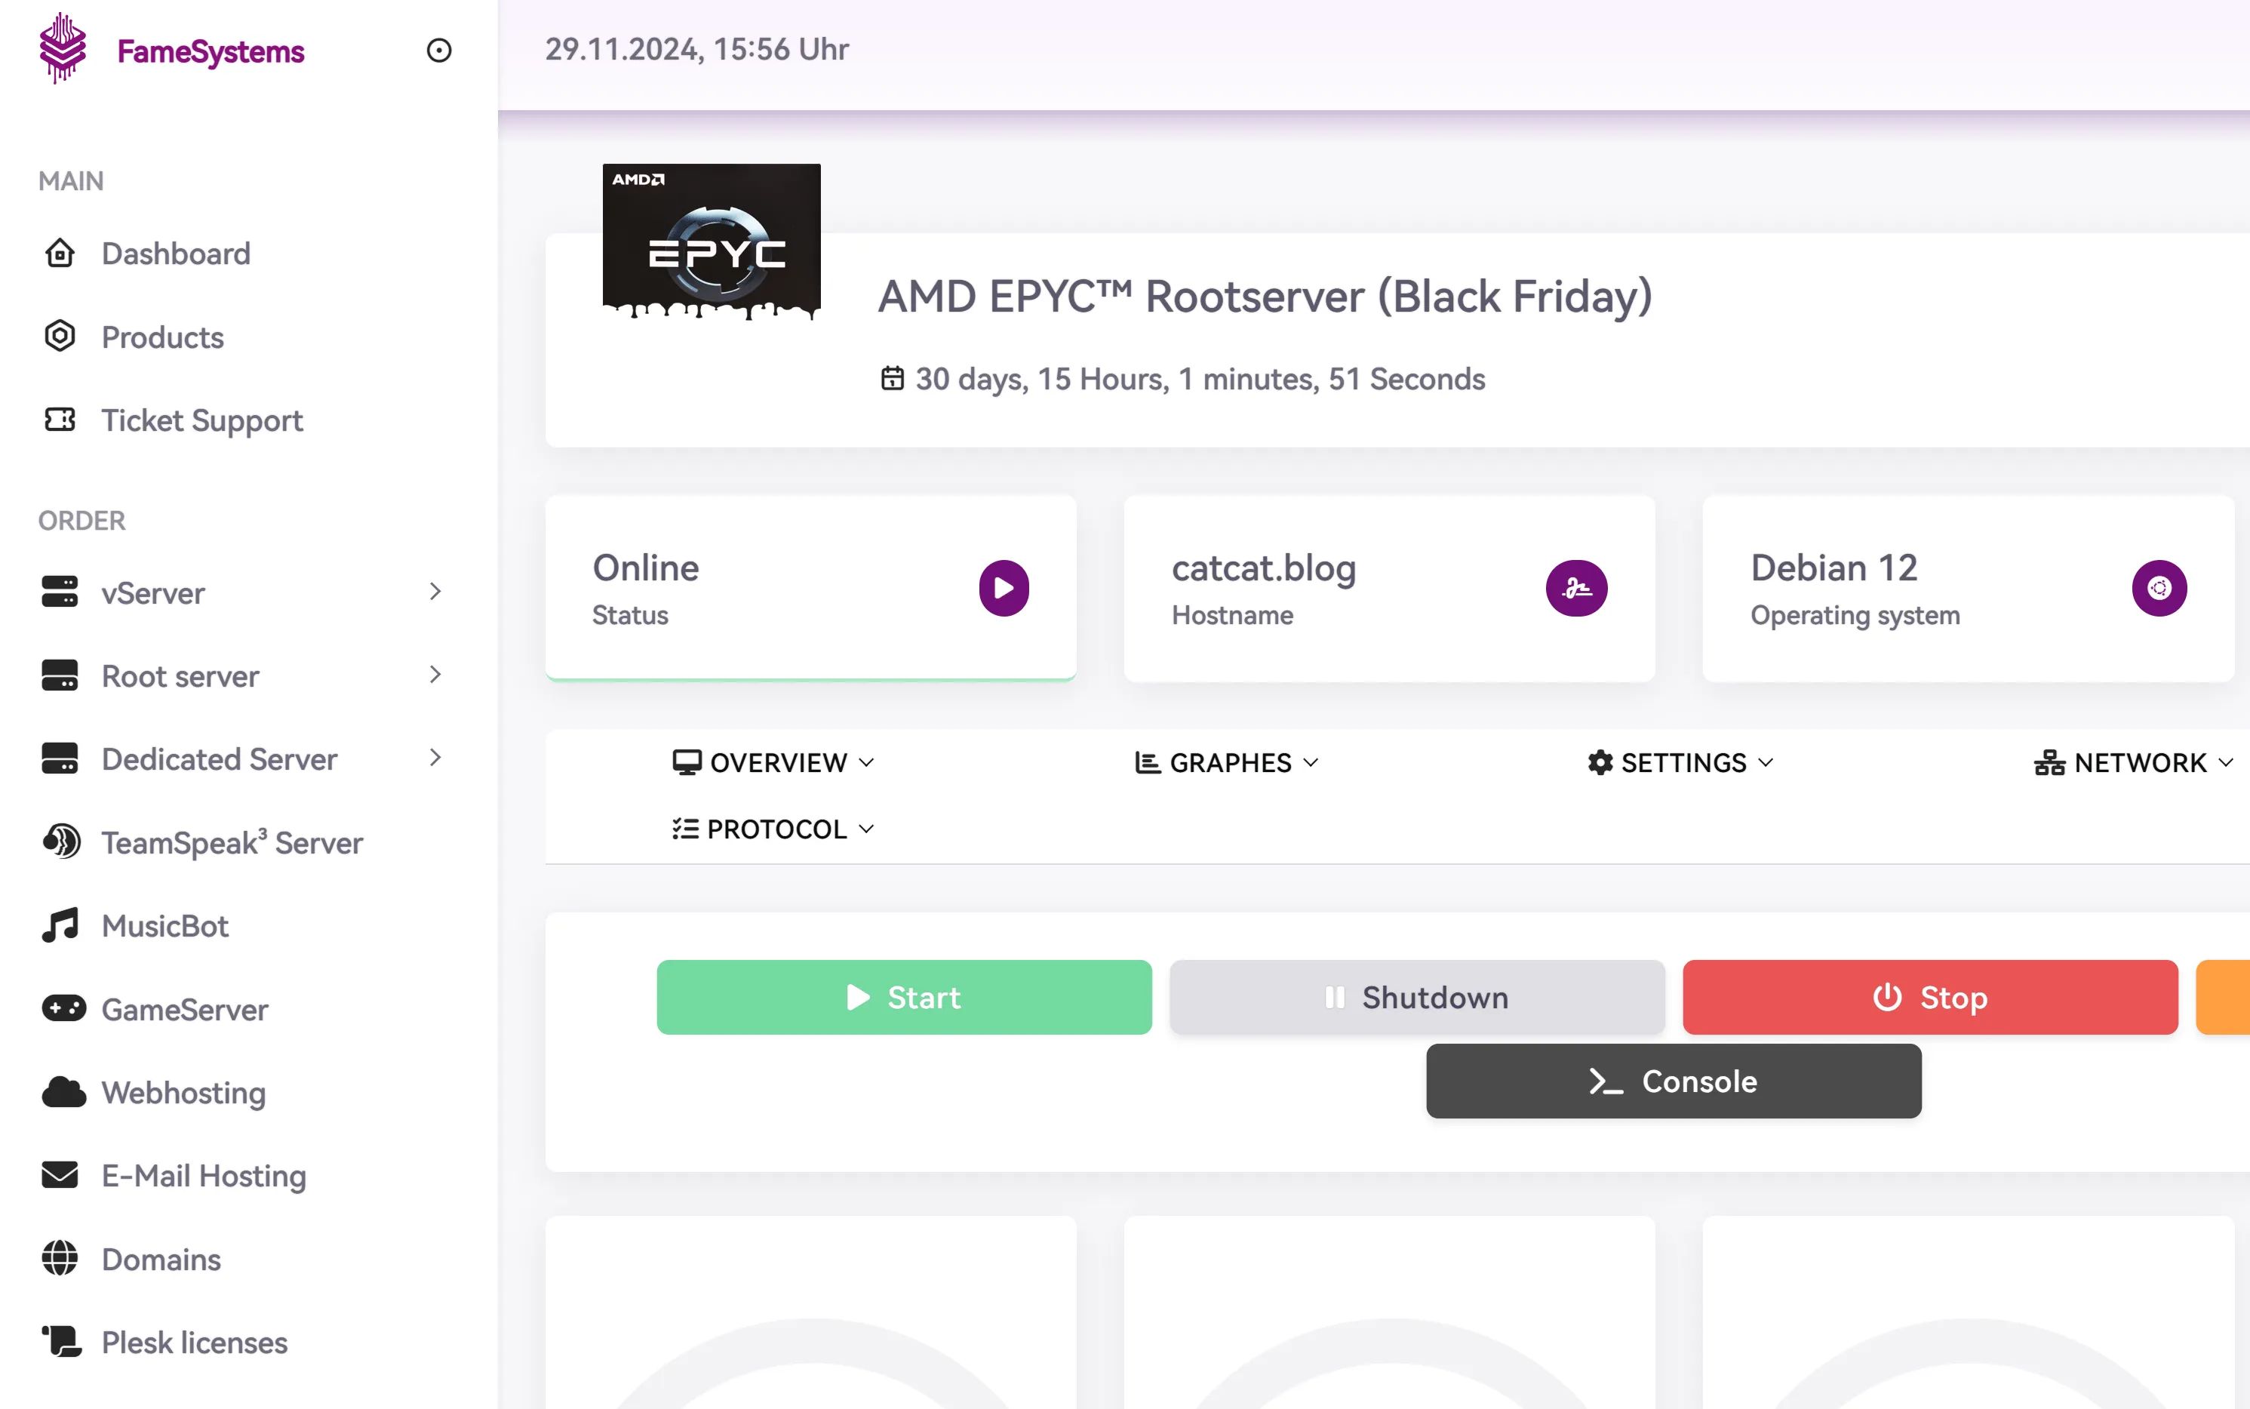Click the Root server icon
Viewport: 2250px width, 1409px height.
point(60,675)
